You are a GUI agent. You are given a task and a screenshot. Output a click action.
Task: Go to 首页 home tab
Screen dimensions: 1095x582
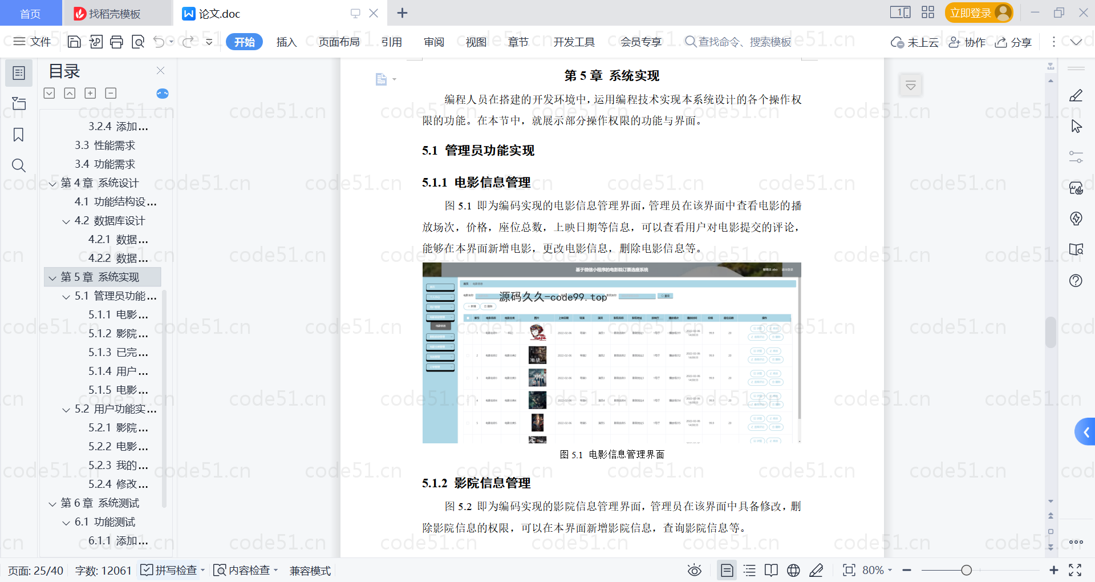[30, 13]
